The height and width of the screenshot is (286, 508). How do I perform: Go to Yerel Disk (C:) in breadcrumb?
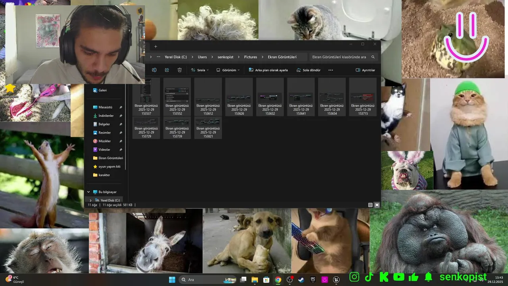(x=176, y=57)
